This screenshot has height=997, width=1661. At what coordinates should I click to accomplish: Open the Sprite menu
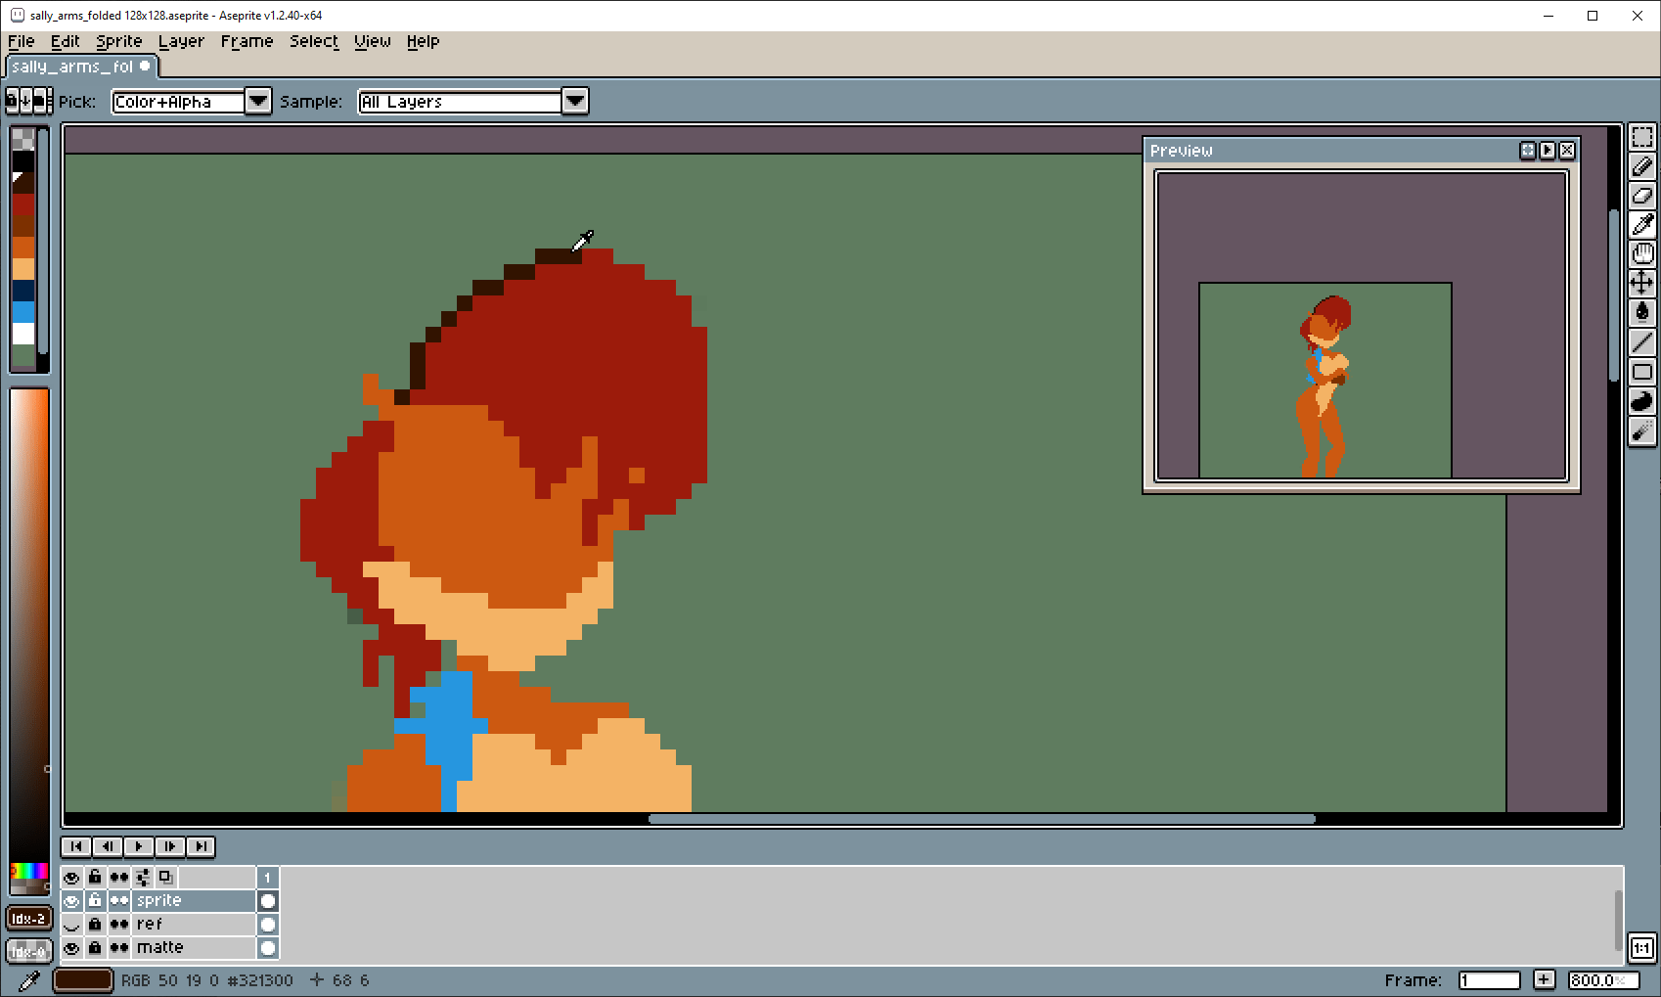tap(118, 41)
